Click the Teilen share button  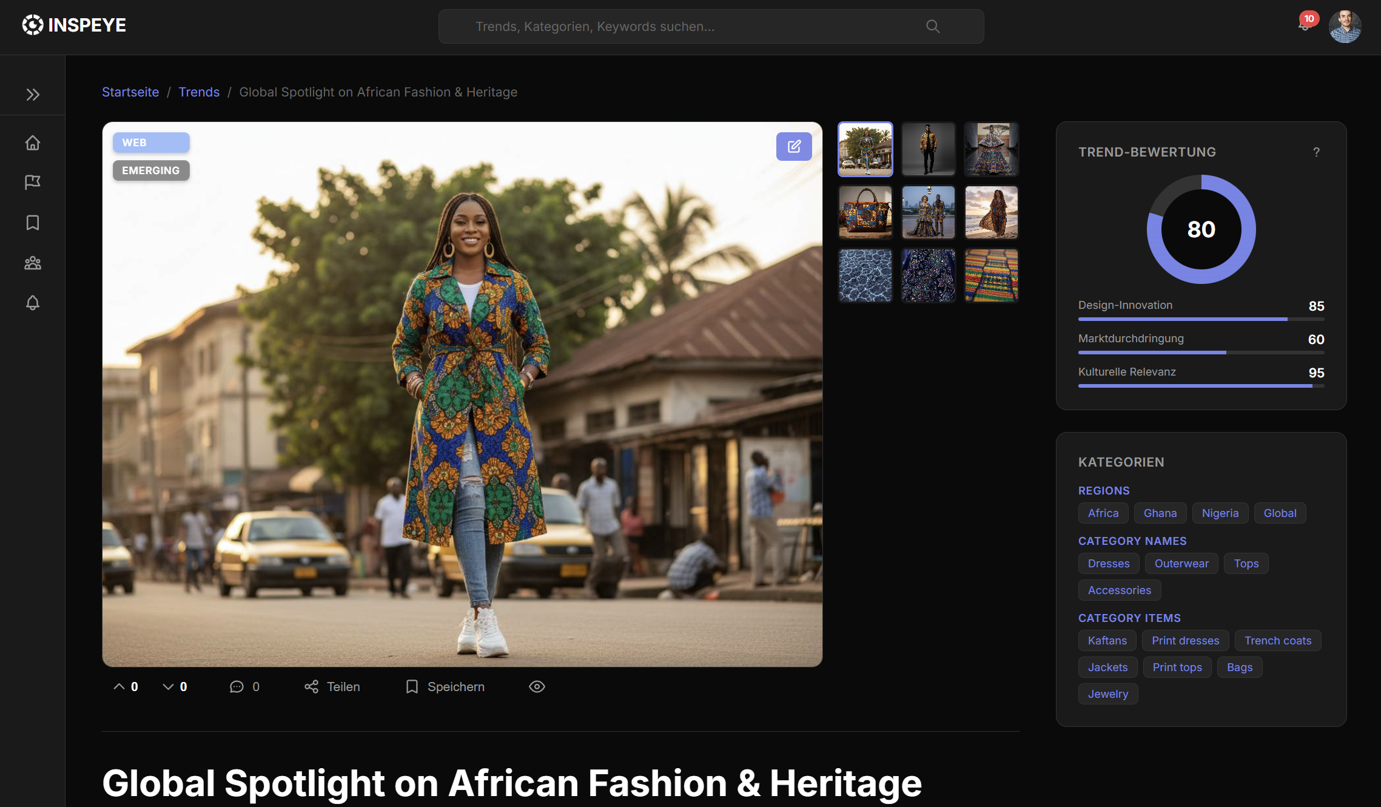pyautogui.click(x=332, y=686)
